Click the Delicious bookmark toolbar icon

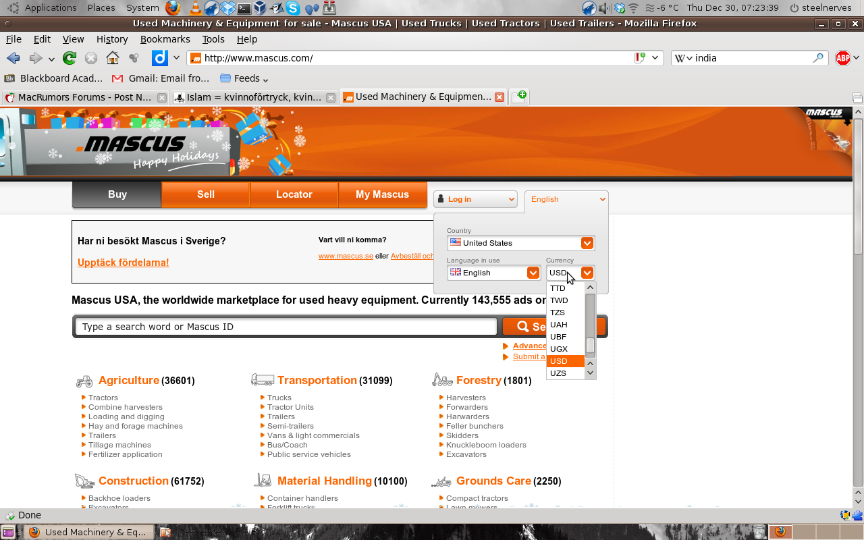159,58
